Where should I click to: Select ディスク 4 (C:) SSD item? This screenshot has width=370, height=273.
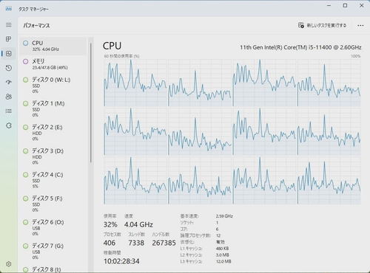(x=53, y=180)
